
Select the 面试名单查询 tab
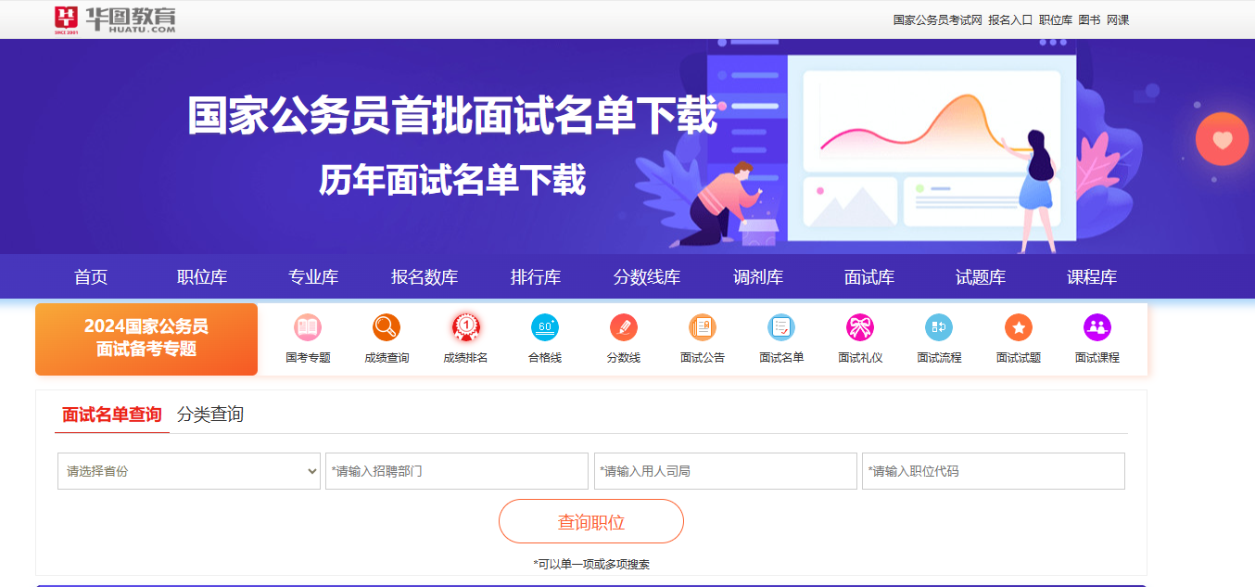pyautogui.click(x=112, y=415)
